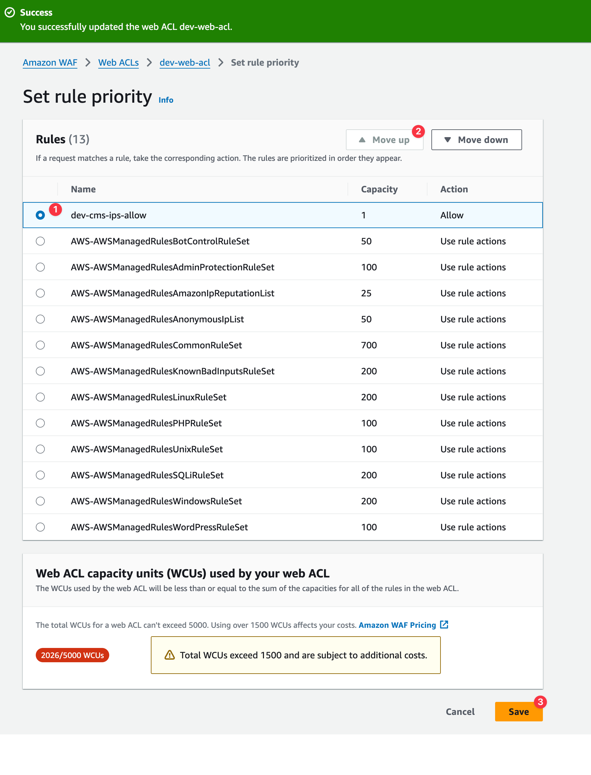591x775 pixels.
Task: Select the WordPressRuleSet rule radio button
Action: click(40, 527)
